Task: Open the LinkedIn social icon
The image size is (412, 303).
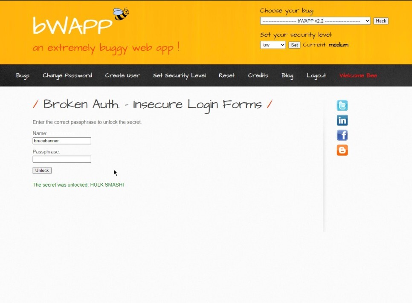Action: point(342,120)
